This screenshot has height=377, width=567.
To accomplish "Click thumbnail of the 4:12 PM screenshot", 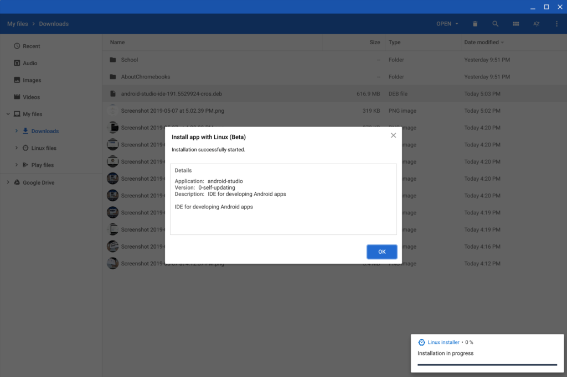I will point(113,263).
